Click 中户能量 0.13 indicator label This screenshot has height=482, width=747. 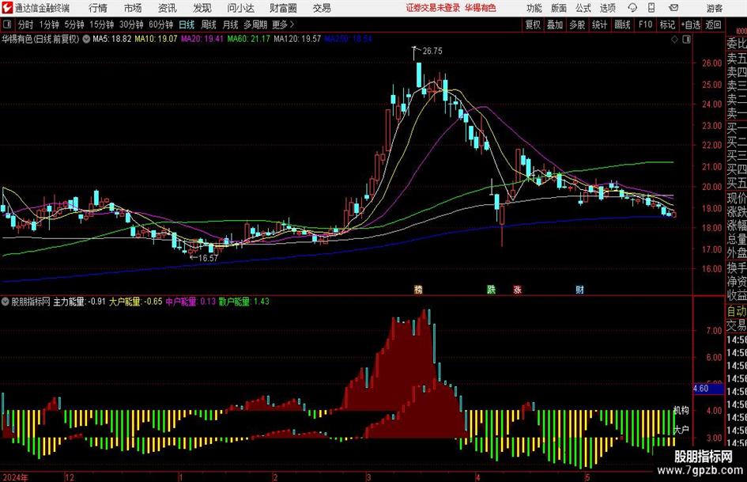click(x=191, y=302)
